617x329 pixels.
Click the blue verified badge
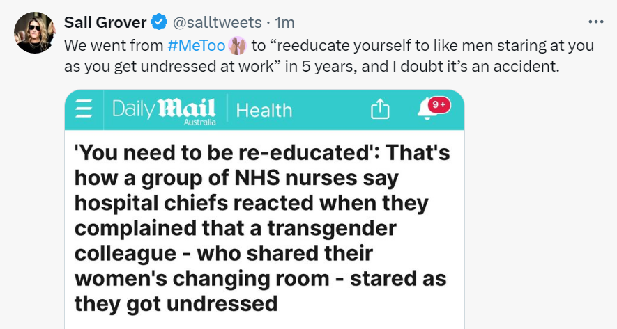click(158, 23)
